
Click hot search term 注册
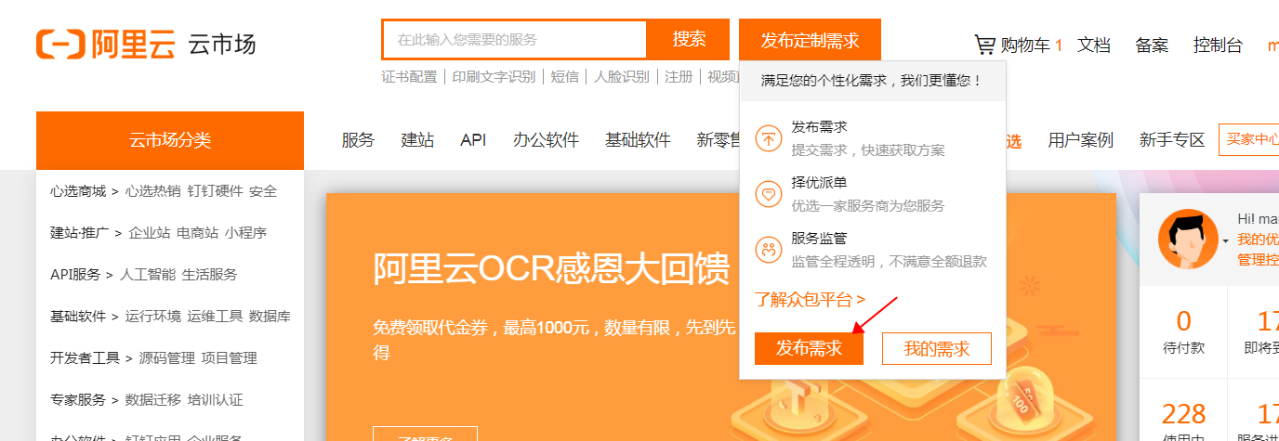(679, 77)
